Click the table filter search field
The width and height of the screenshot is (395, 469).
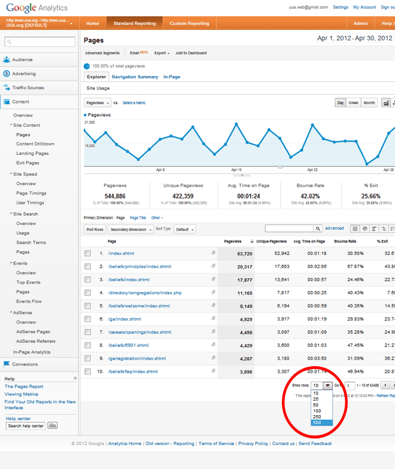pos(289,229)
